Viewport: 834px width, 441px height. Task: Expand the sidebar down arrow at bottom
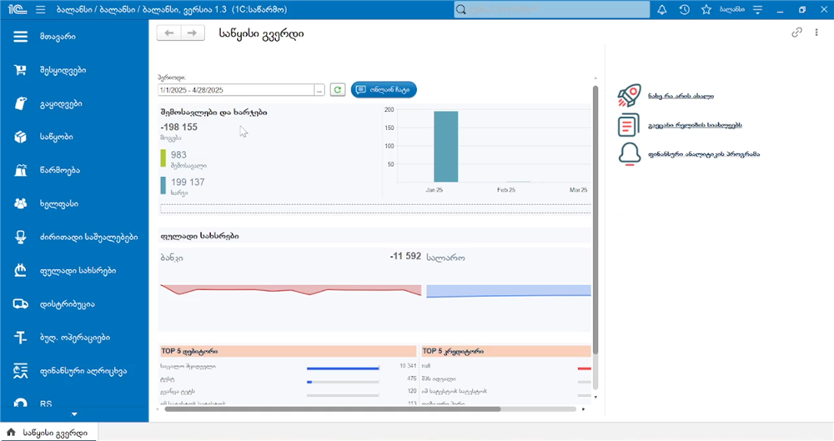coord(74,413)
